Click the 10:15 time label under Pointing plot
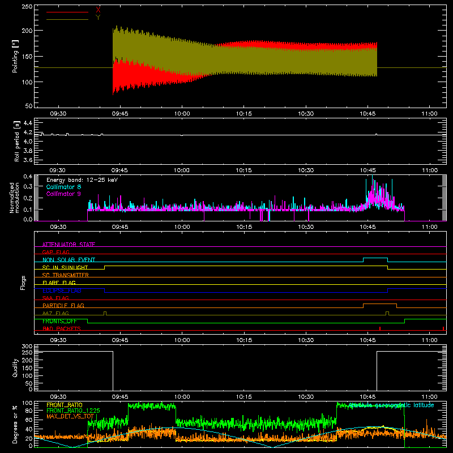 pos(244,114)
